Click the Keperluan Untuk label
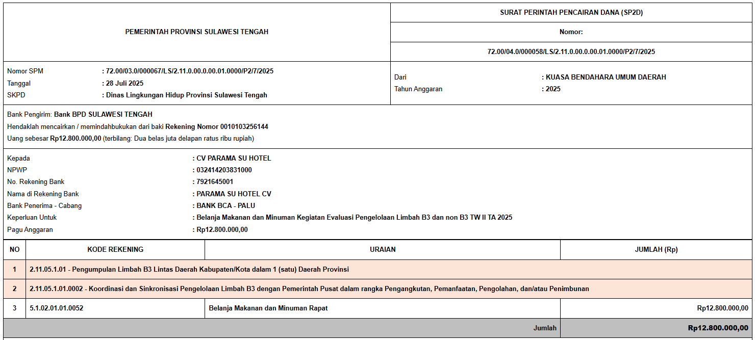This screenshot has width=755, height=340. [32, 217]
